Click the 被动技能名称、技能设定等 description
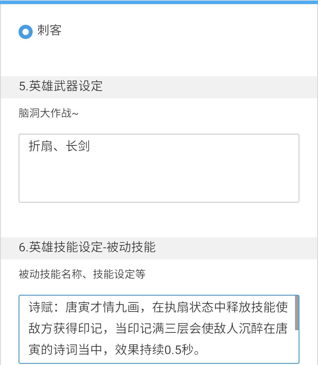The width and height of the screenshot is (318, 365). tap(82, 274)
